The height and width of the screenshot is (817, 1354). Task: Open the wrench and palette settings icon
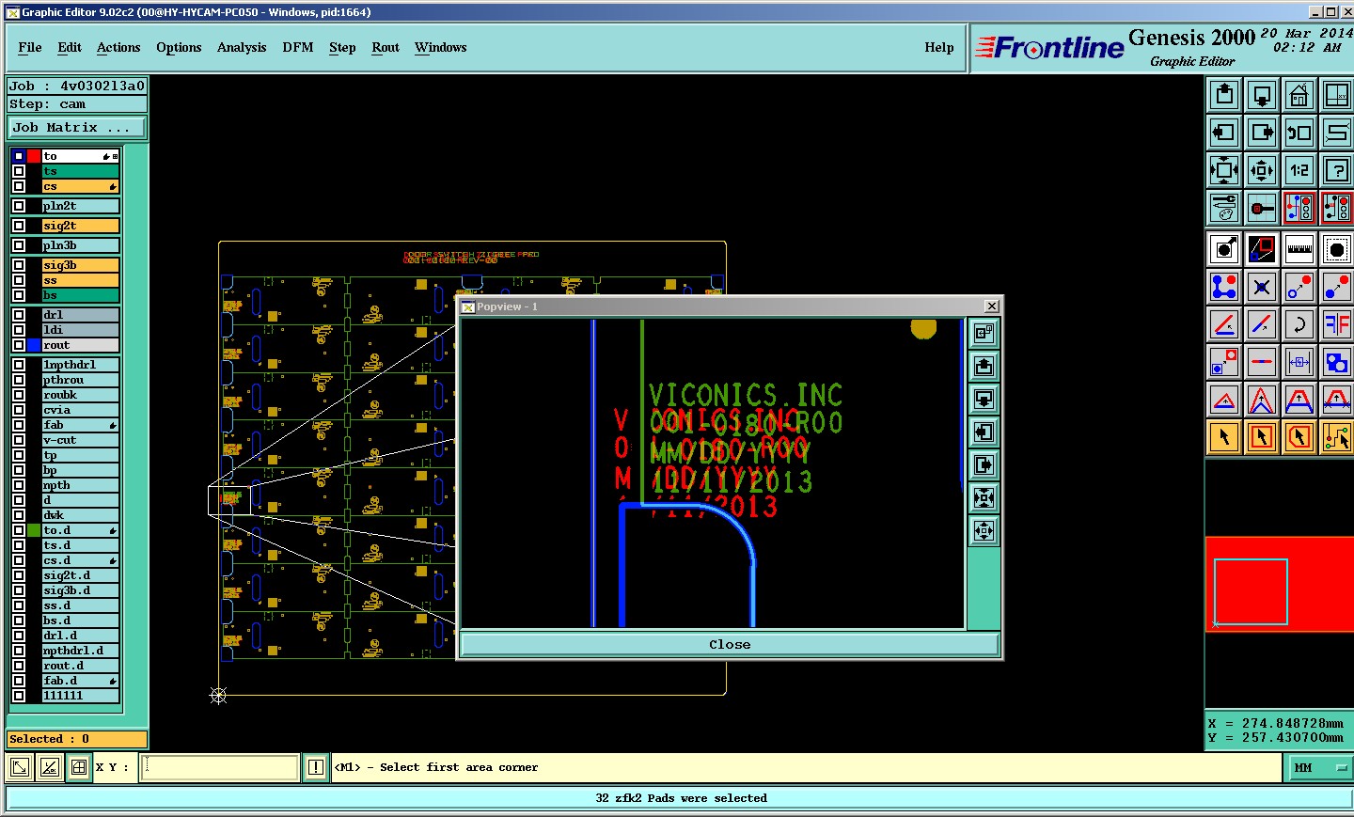[1224, 208]
